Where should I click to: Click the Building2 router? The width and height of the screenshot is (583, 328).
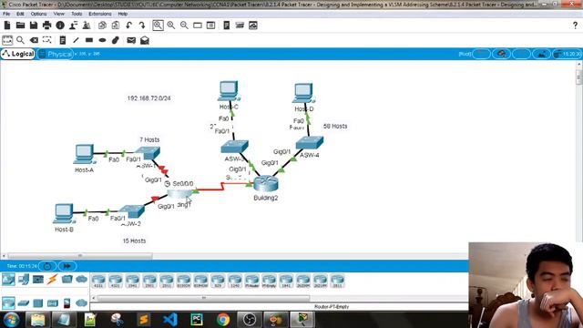tap(266, 184)
